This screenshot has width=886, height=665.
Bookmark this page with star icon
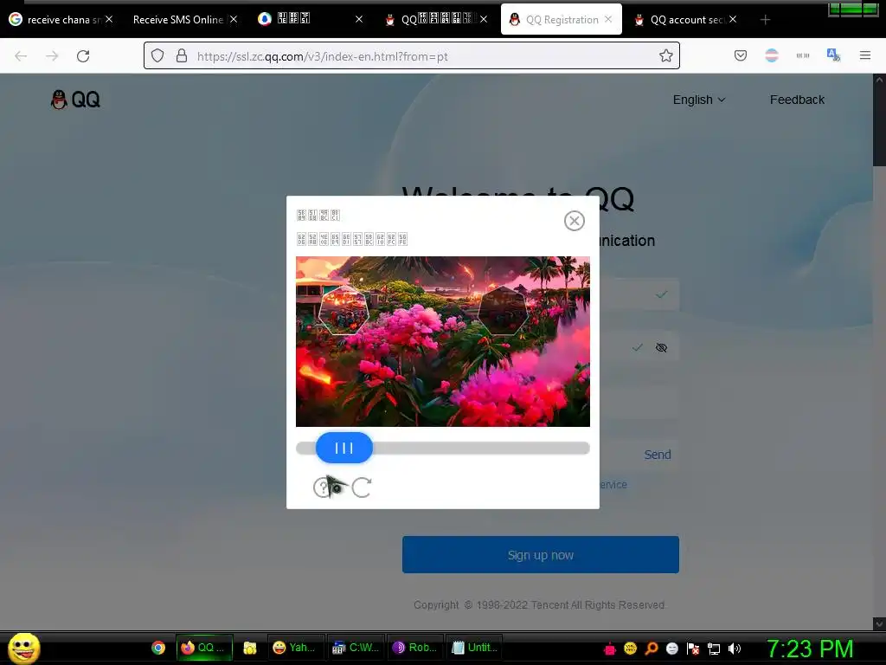pyautogui.click(x=665, y=56)
